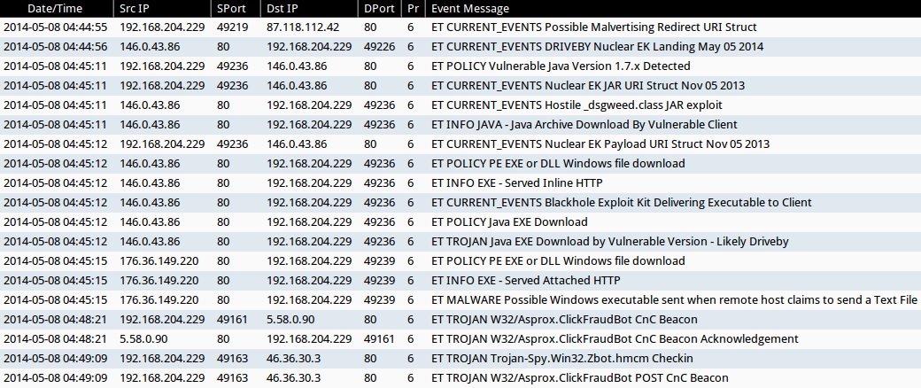
Task: Select the Nuclear EK JAR URI Struct event
Action: point(587,86)
